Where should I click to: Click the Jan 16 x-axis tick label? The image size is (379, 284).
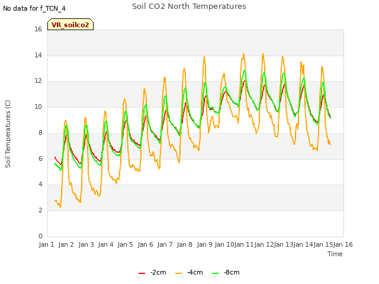click(343, 244)
